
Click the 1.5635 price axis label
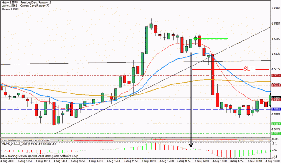coord(276,9)
